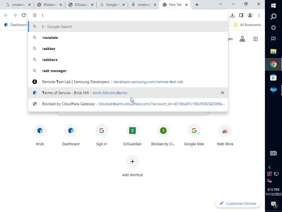Click Customize Chrome button
282x212 pixels.
[x=238, y=203]
